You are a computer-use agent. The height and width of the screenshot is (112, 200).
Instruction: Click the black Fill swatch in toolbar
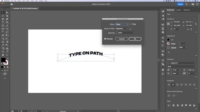pyautogui.click(x=3, y=60)
